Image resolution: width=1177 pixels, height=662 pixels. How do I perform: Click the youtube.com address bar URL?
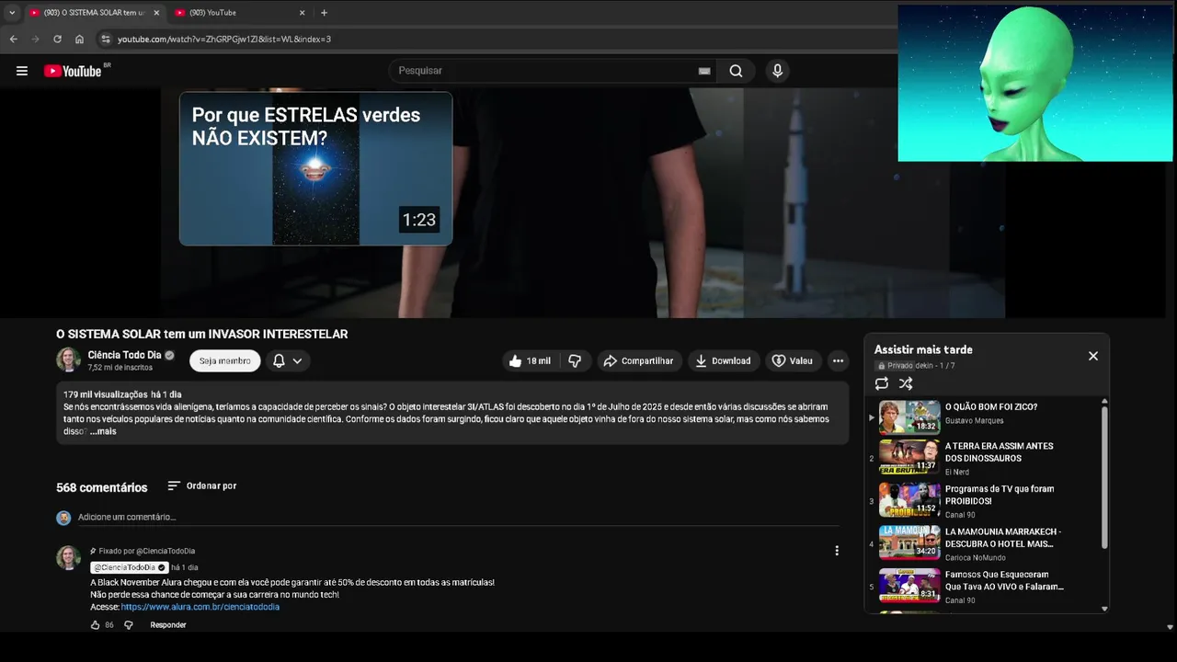coord(224,40)
